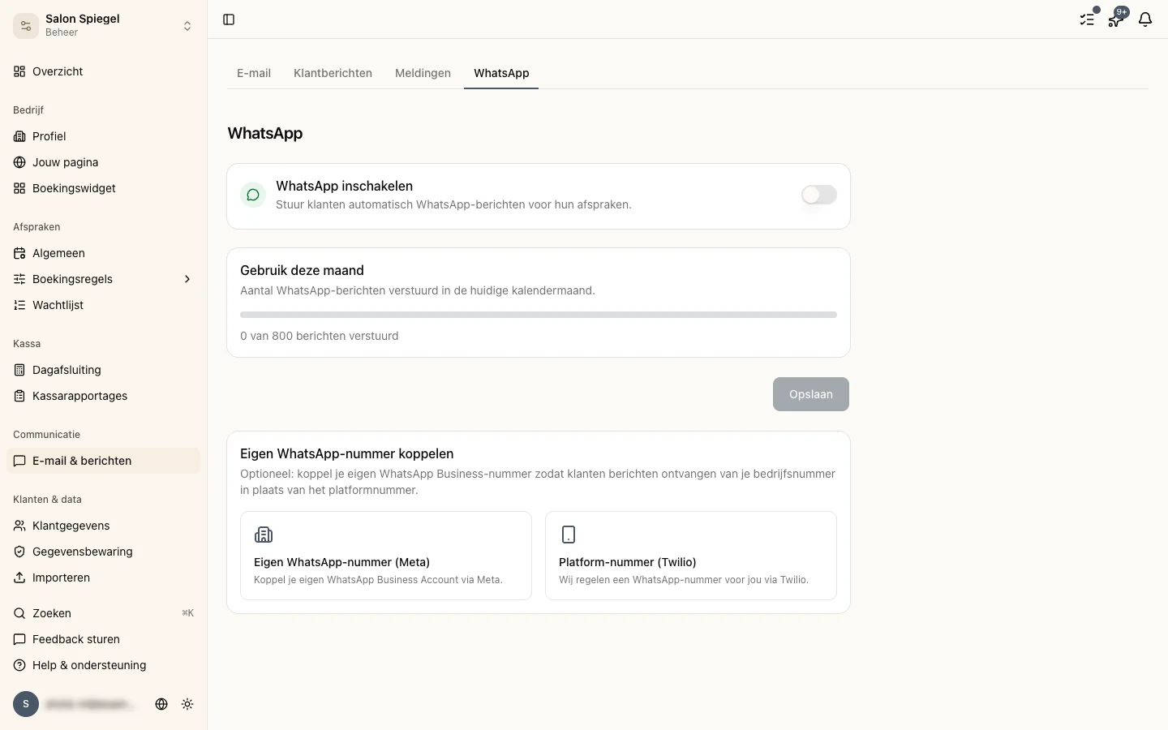This screenshot has height=730, width=1168.
Task: Click the Kassarapportages clipboard icon
Action: pyautogui.click(x=19, y=396)
